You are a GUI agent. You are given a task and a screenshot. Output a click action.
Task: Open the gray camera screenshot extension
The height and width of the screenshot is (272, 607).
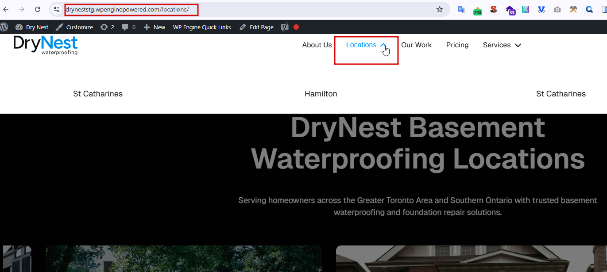pos(557,9)
